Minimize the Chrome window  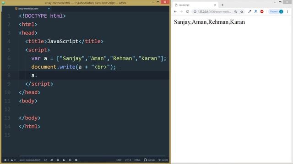coord(275,2)
